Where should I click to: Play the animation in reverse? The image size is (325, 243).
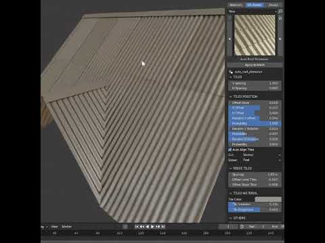[x=147, y=226]
